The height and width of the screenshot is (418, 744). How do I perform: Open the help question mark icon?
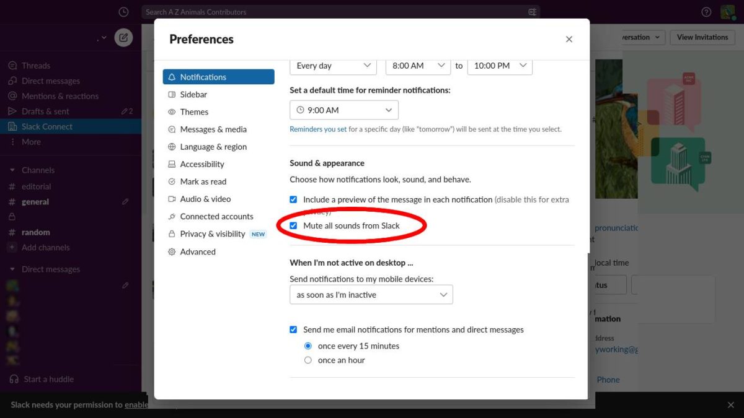[x=706, y=12]
